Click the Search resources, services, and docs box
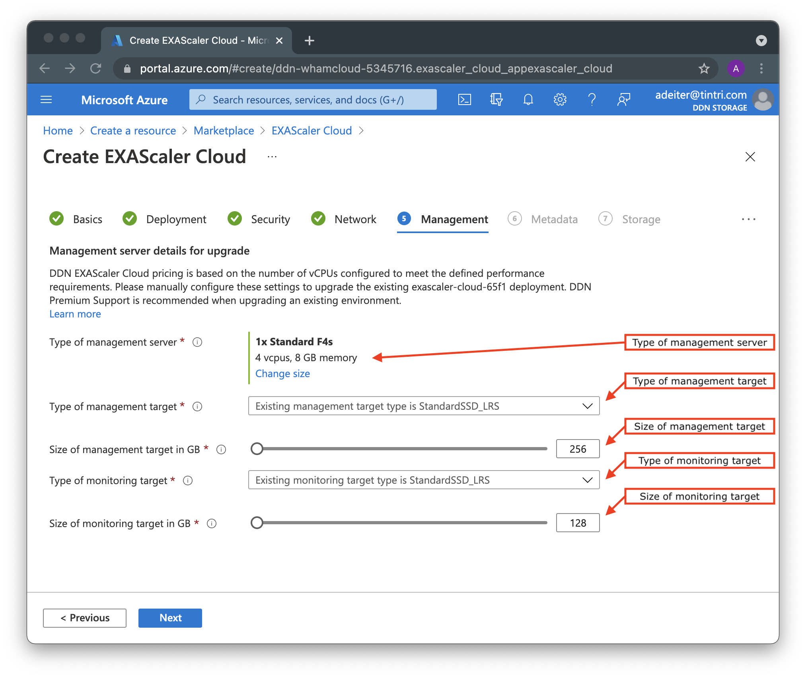 click(313, 99)
